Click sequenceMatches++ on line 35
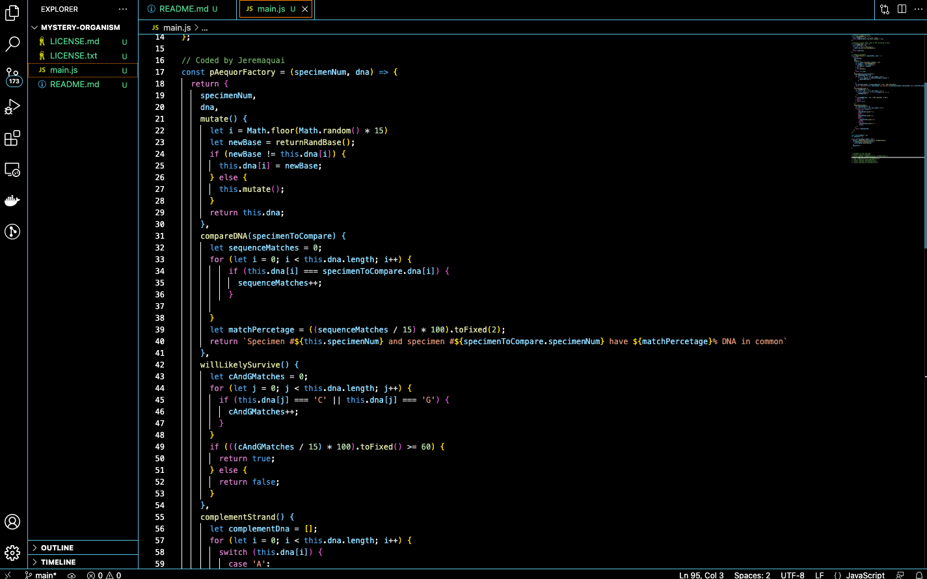The image size is (927, 579). 280,283
